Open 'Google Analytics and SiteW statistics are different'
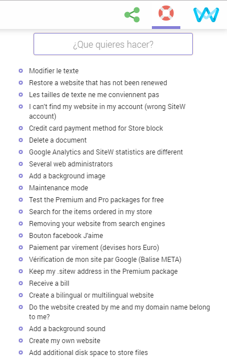Viewport: 227px width, 359px height. [106, 152]
